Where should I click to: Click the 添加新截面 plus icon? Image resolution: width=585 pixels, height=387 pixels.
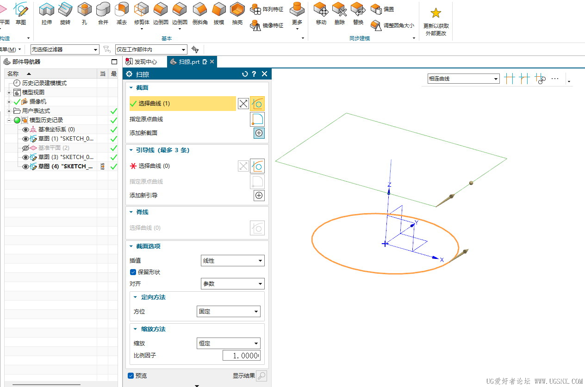click(259, 133)
